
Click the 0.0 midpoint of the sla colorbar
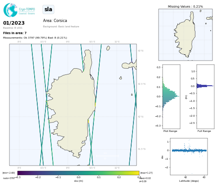point(79,173)
